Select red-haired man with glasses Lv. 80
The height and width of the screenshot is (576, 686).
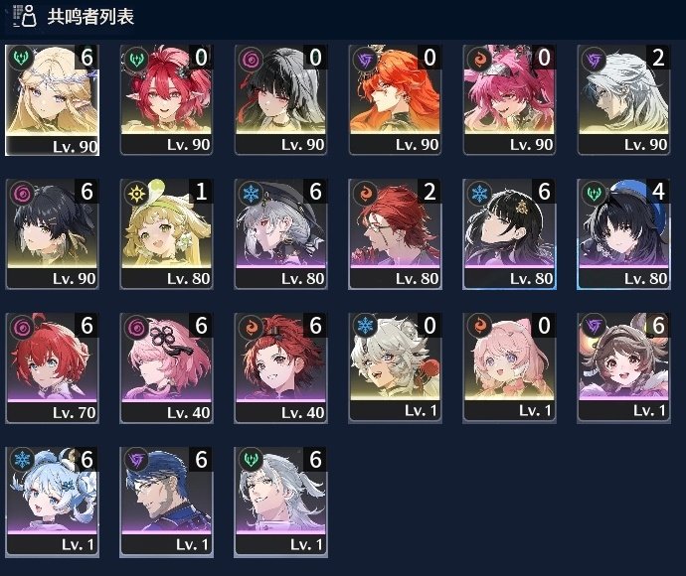[395, 233]
